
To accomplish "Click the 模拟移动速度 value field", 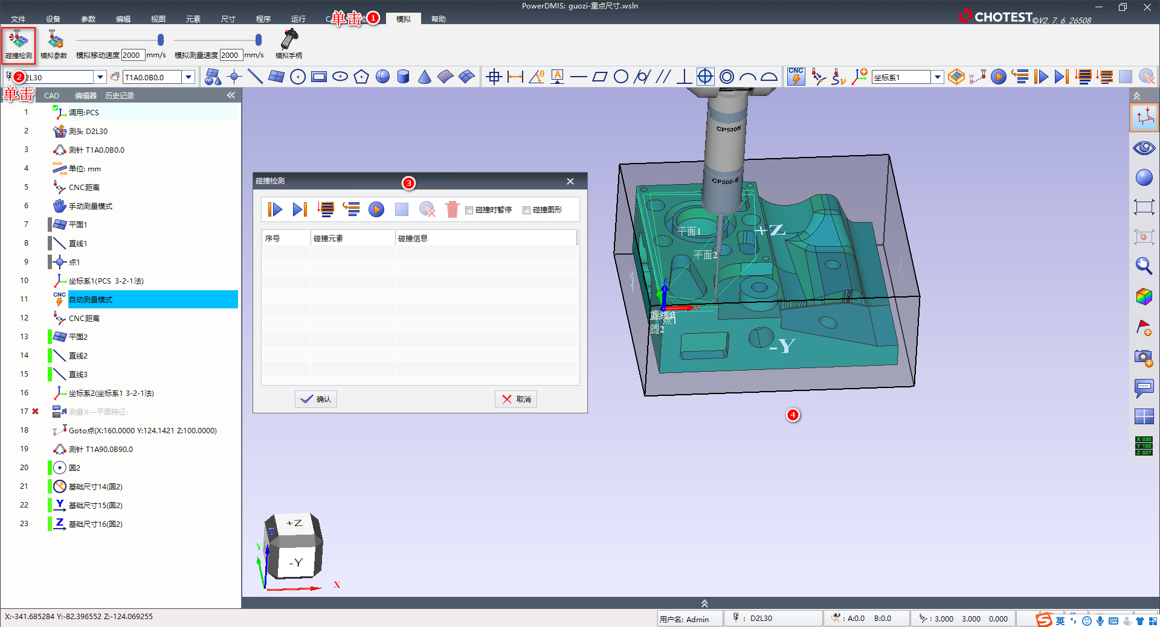I will tap(133, 55).
